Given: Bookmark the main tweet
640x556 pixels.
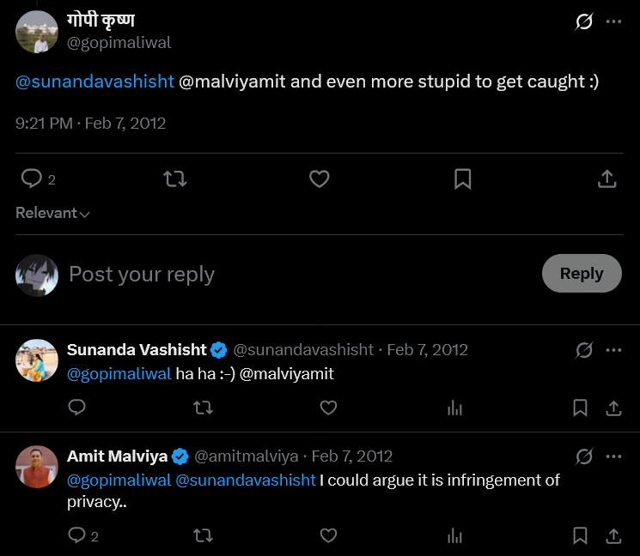Looking at the screenshot, I should pyautogui.click(x=462, y=179).
